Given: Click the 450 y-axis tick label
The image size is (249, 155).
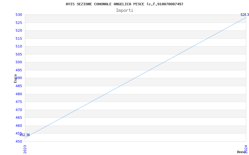Looking at the screenshot, I should (x=19, y=141).
